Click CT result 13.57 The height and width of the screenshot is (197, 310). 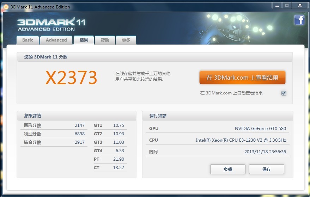[118, 167]
